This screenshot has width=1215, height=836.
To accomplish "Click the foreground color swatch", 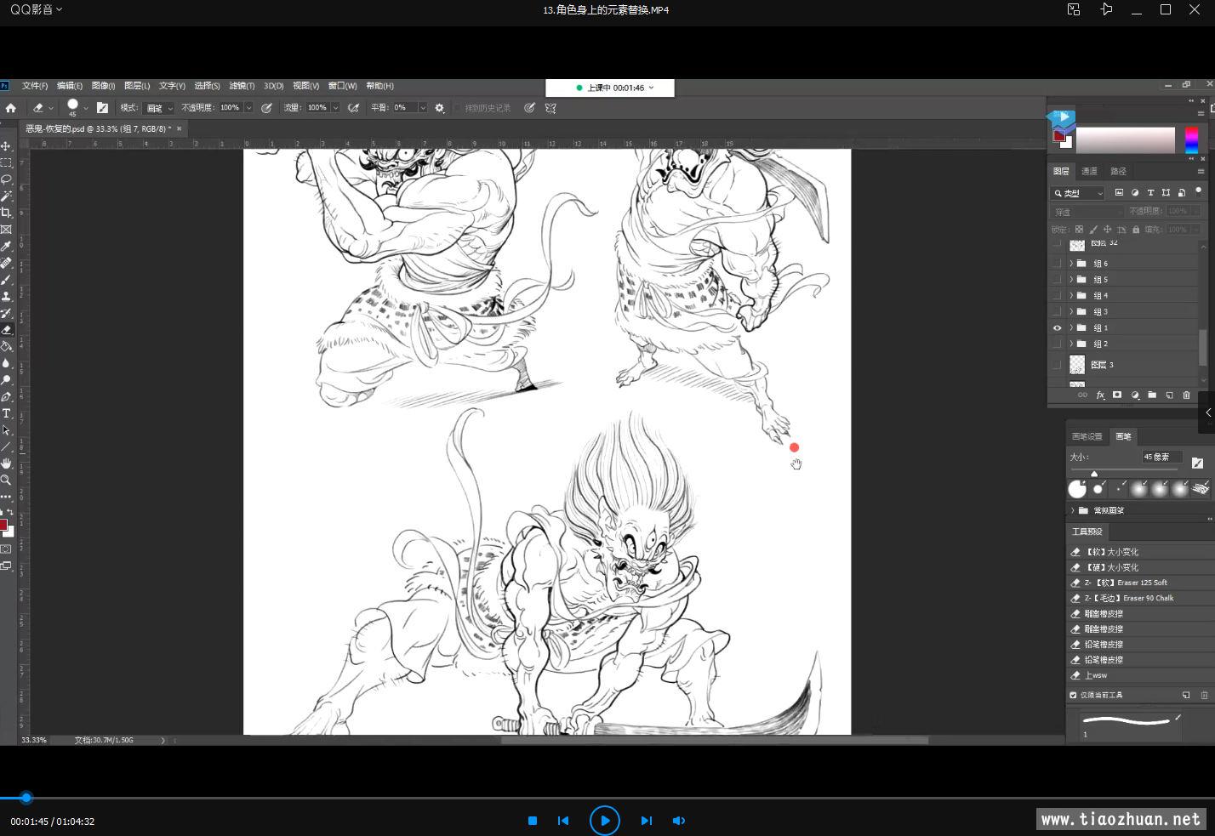I will [3, 525].
